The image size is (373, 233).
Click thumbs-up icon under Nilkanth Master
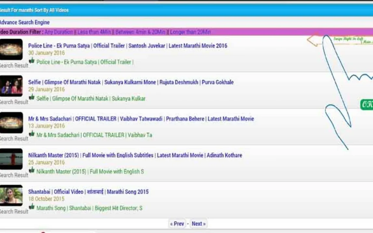32,170
